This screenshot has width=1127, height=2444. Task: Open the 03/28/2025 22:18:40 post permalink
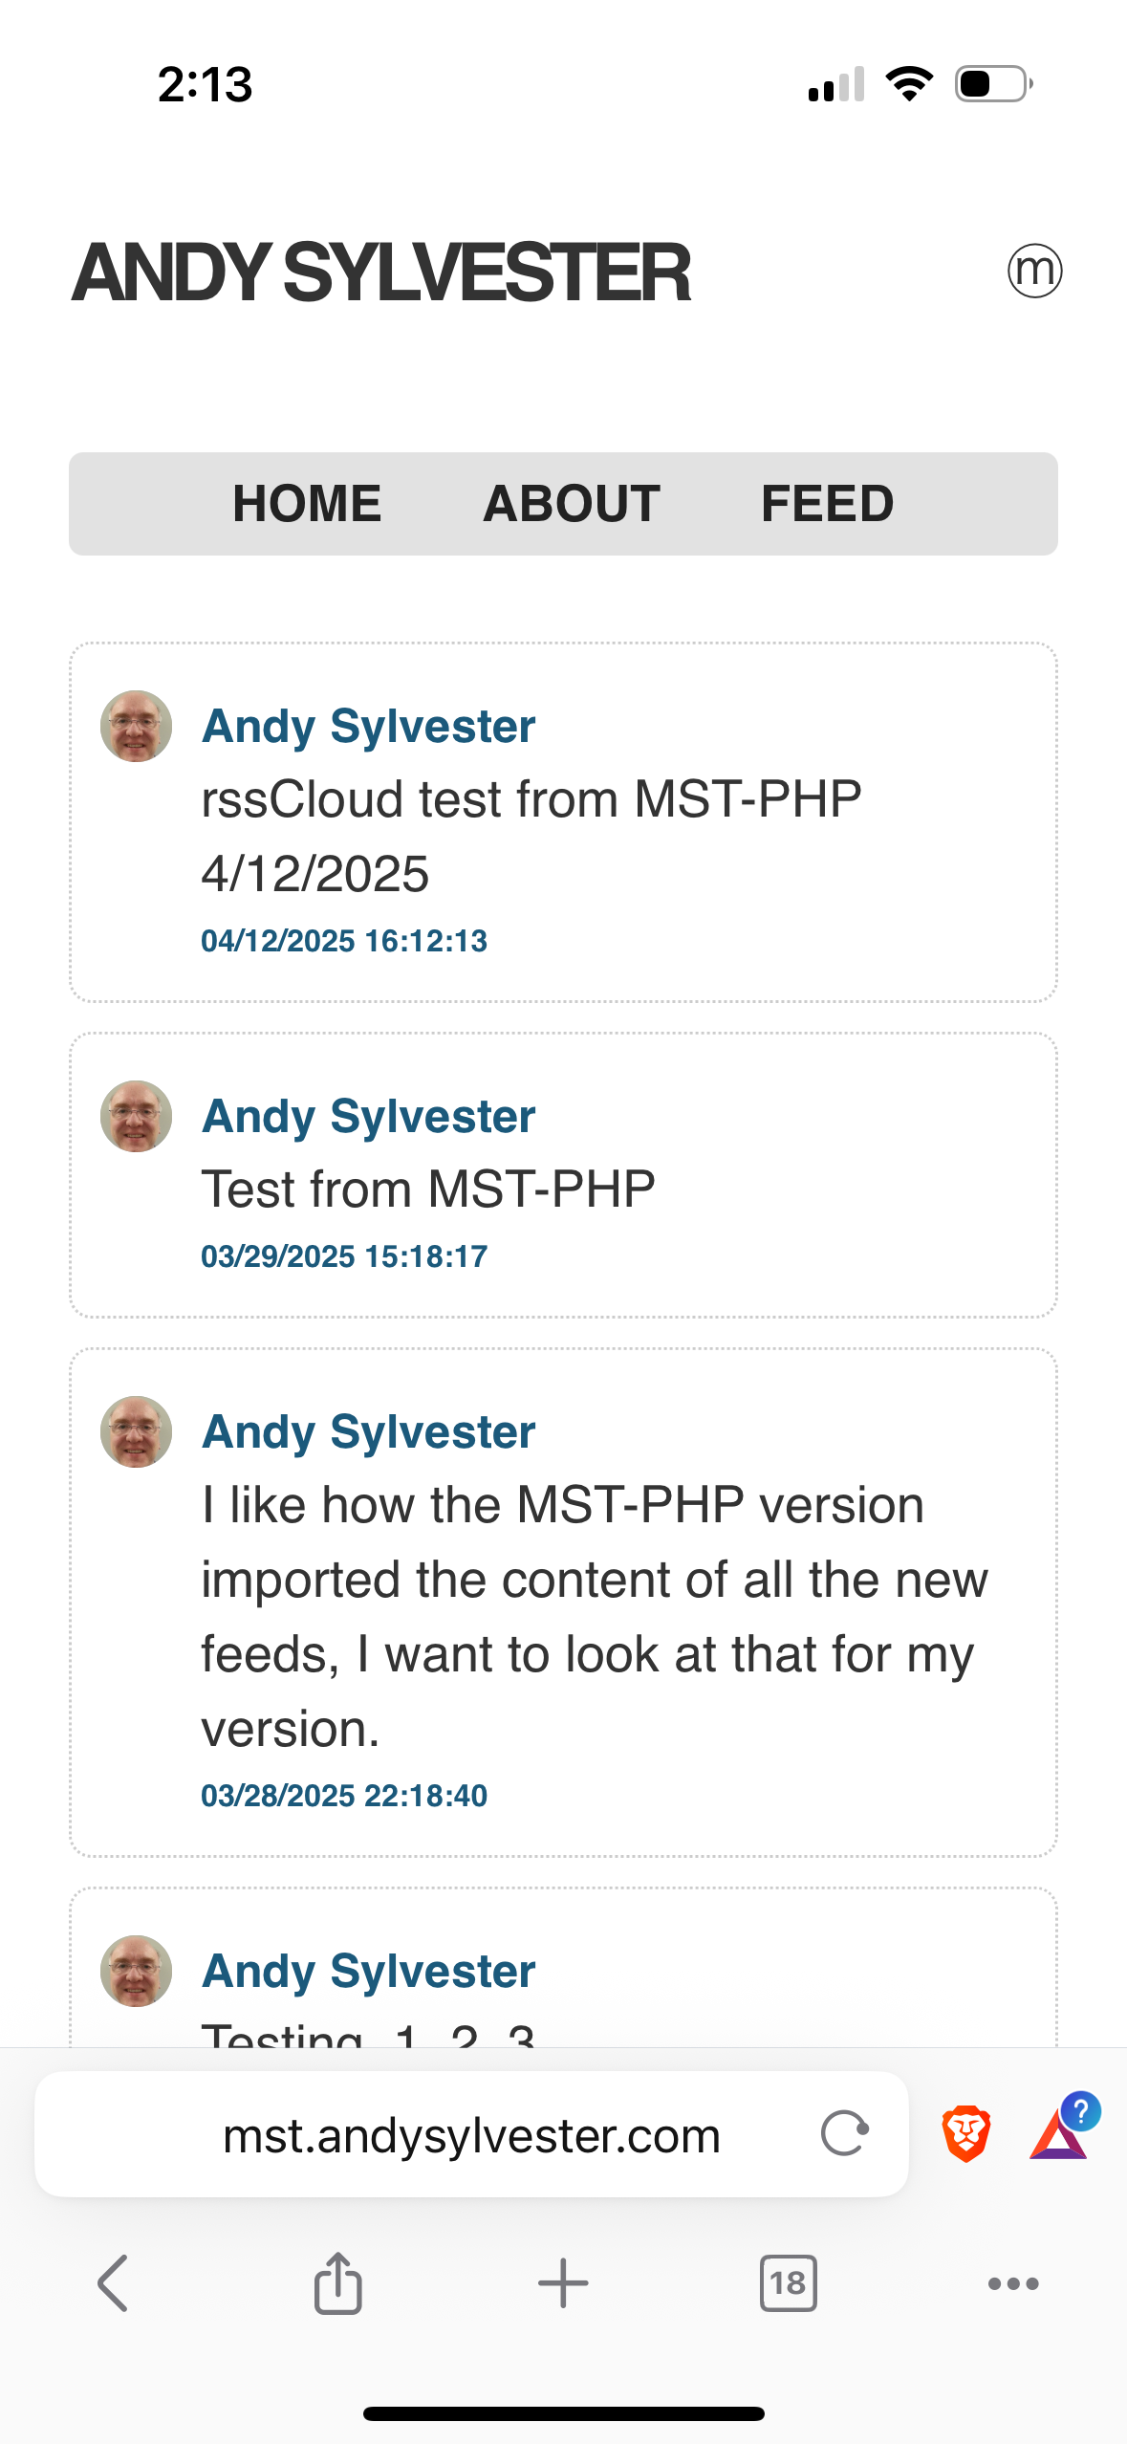(344, 1796)
